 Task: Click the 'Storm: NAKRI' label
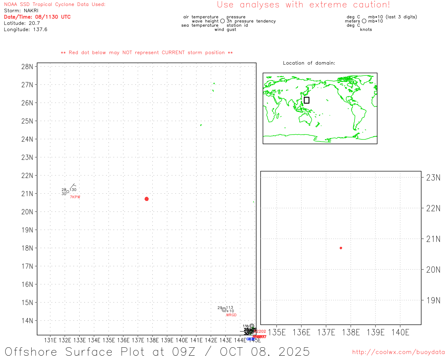point(21,10)
